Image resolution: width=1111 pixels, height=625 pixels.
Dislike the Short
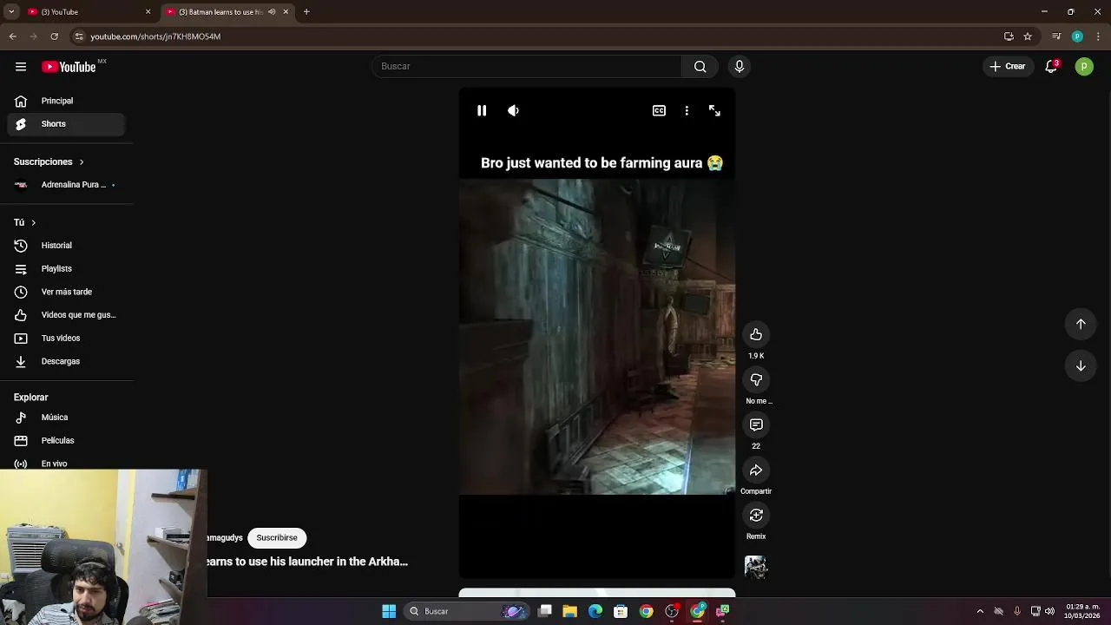(756, 380)
